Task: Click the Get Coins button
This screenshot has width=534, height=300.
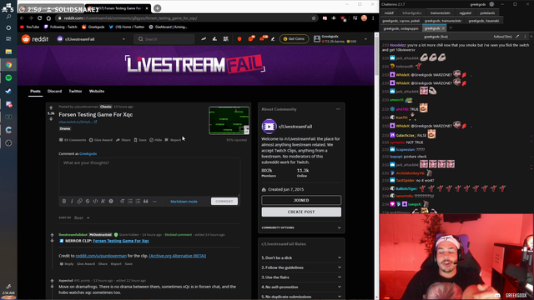Action: [x=295, y=39]
